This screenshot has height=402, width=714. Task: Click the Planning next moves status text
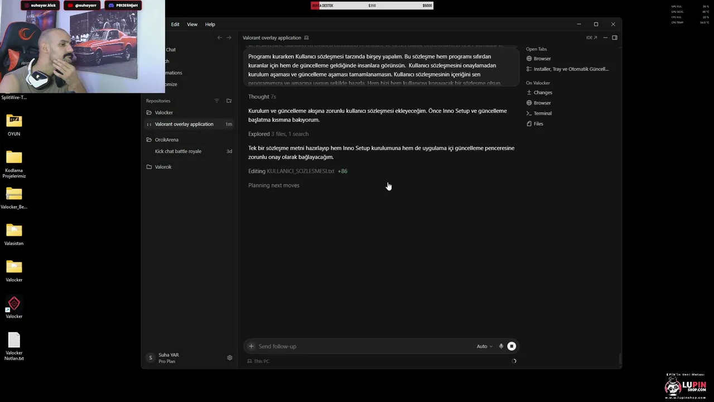click(x=274, y=185)
